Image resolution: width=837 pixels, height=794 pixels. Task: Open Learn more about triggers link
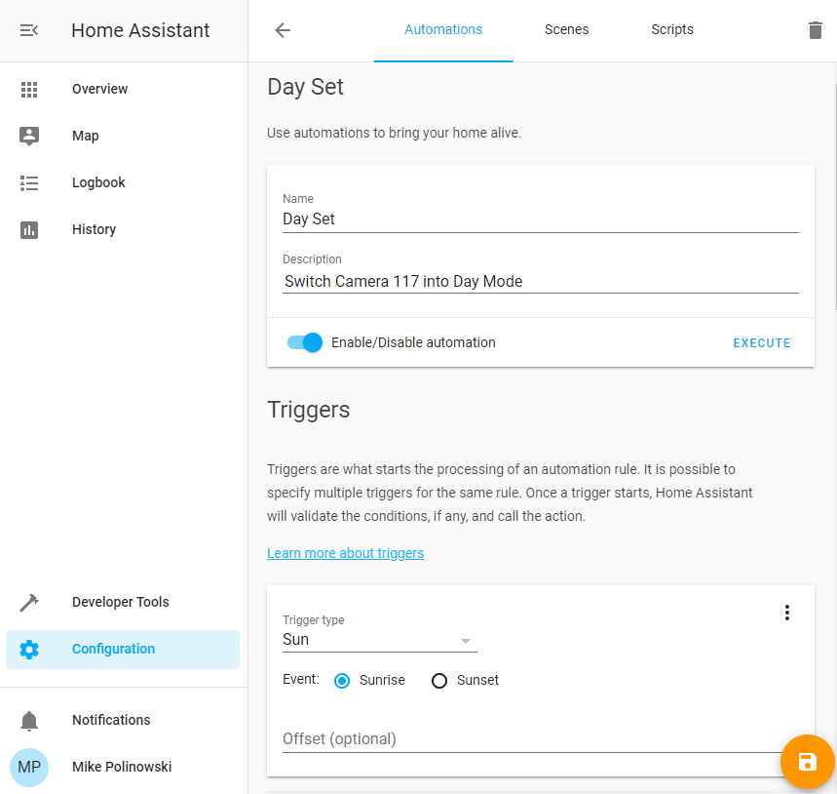tap(345, 553)
